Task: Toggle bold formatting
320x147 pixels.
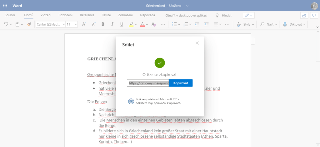Action: (x=103, y=24)
